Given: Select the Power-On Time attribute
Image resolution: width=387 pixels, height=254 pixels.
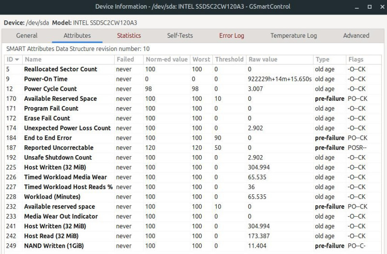Looking at the screenshot, I should [x=193, y=79].
